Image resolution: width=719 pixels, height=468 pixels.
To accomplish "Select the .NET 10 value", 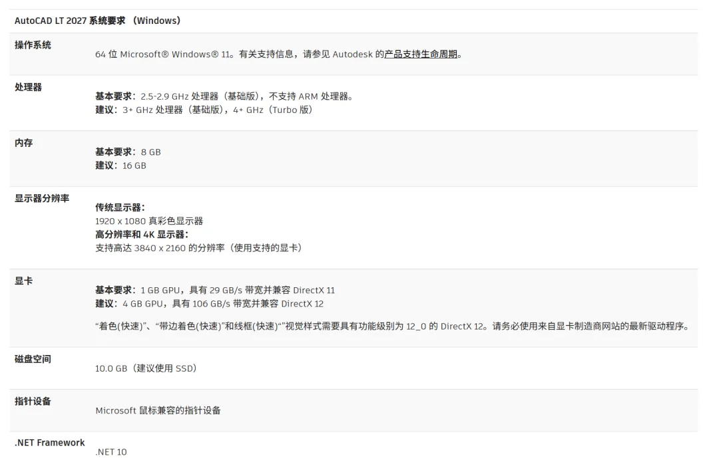I will [111, 452].
